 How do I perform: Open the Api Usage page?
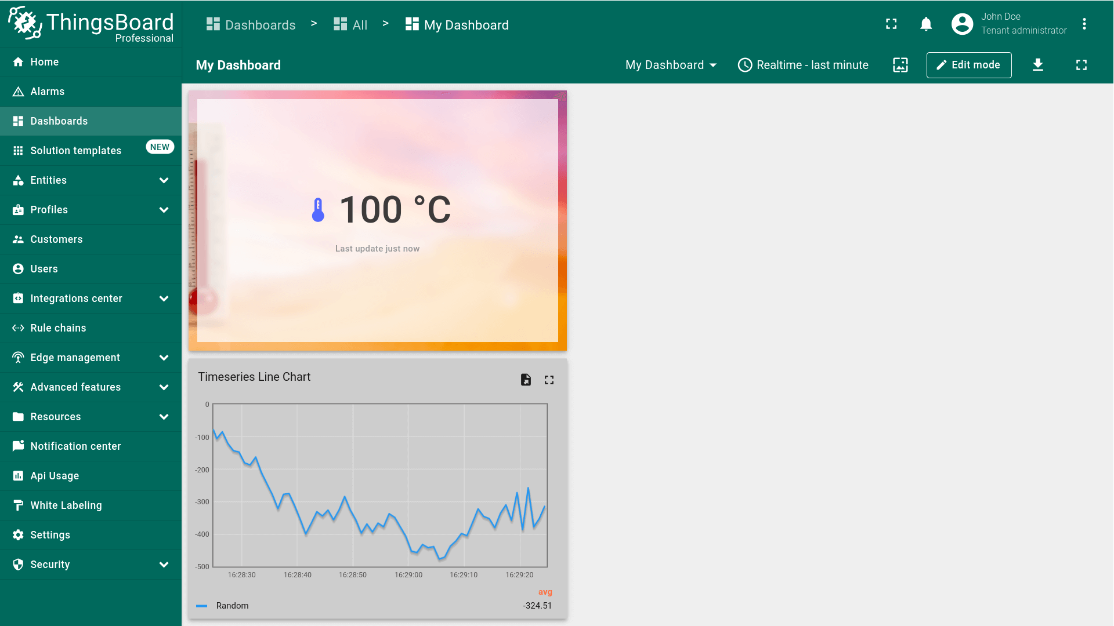(91, 476)
